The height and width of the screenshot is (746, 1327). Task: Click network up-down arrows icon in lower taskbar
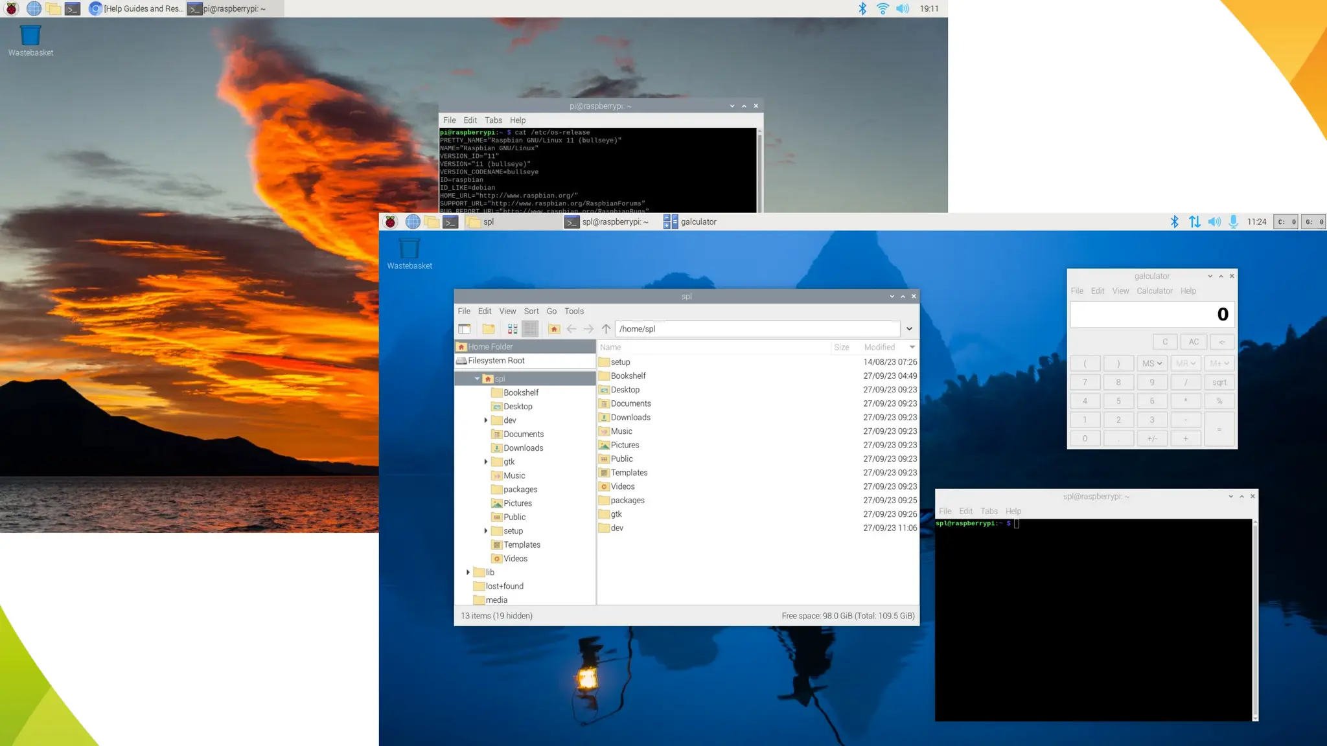(1195, 221)
